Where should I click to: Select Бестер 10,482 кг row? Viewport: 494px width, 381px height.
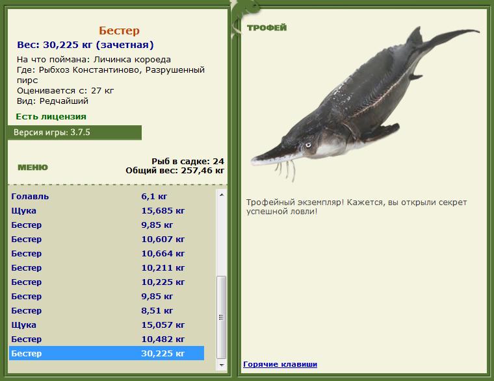click(x=107, y=339)
